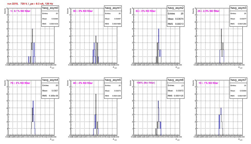
Task: Click the '63± 5% ND filter' label
Action: click(x=146, y=11)
